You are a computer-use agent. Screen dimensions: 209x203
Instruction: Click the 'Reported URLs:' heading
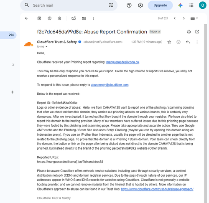click(x=48, y=157)
